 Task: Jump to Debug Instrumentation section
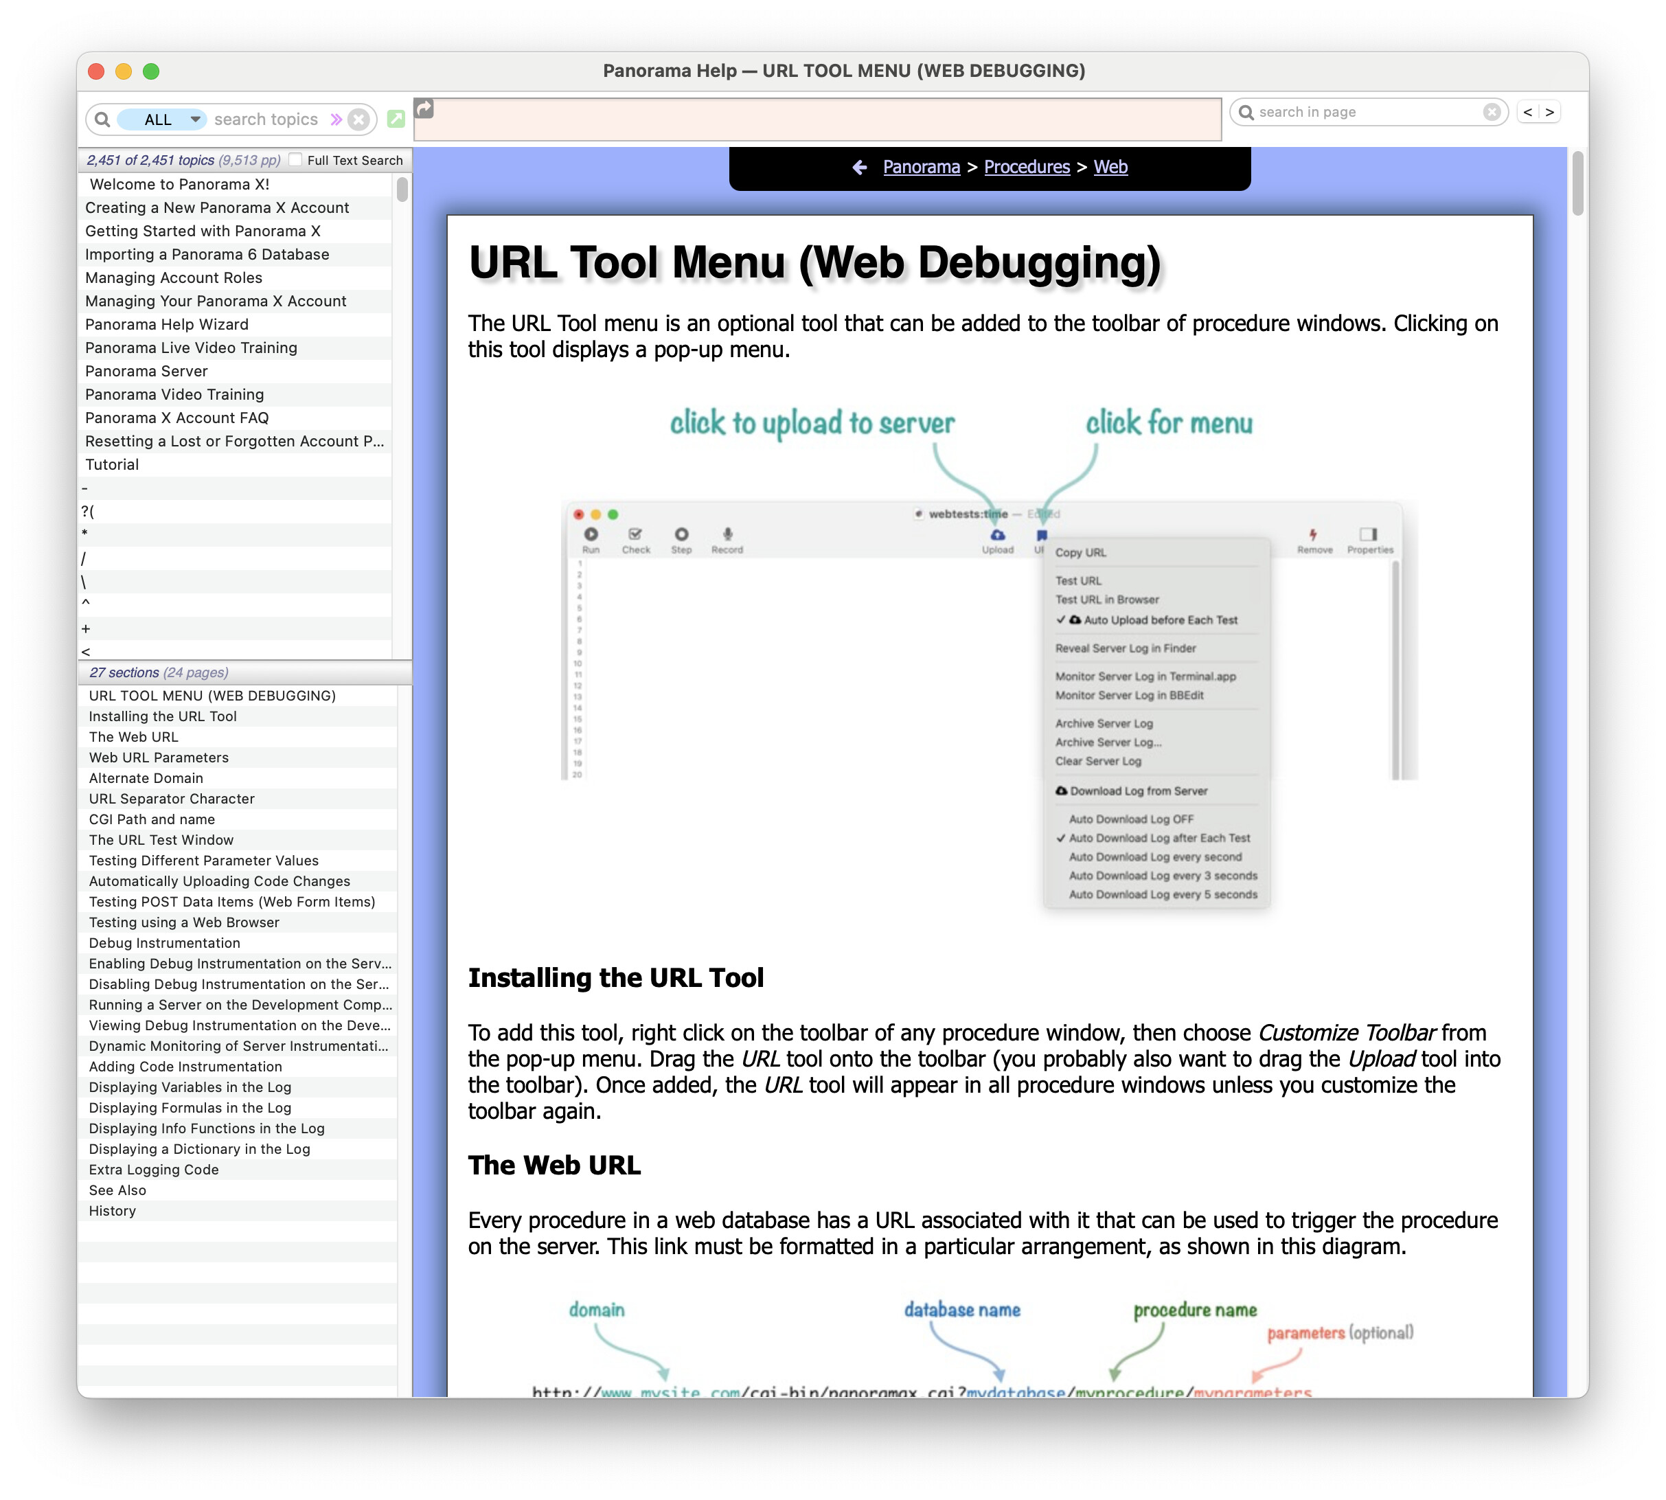164,943
